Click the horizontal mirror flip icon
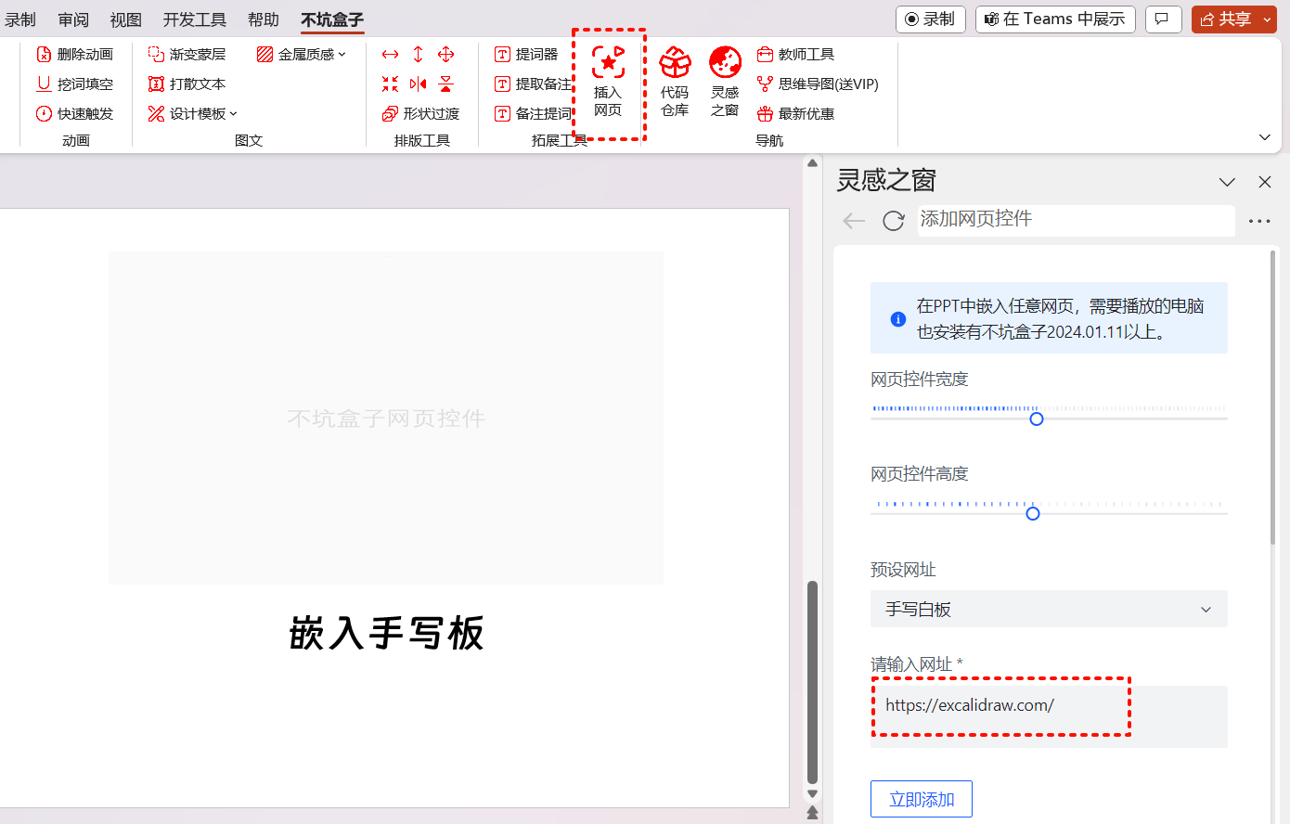Image resolution: width=1290 pixels, height=824 pixels. [419, 84]
